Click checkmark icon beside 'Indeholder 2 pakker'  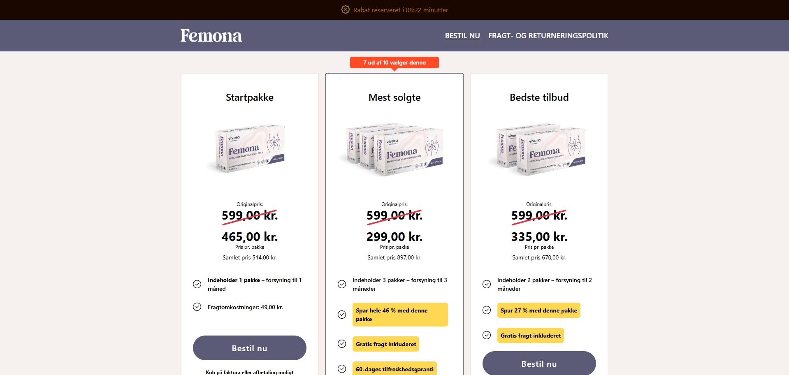[487, 284]
